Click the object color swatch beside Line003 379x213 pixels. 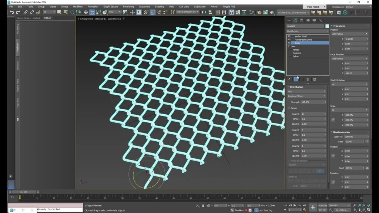328,26
